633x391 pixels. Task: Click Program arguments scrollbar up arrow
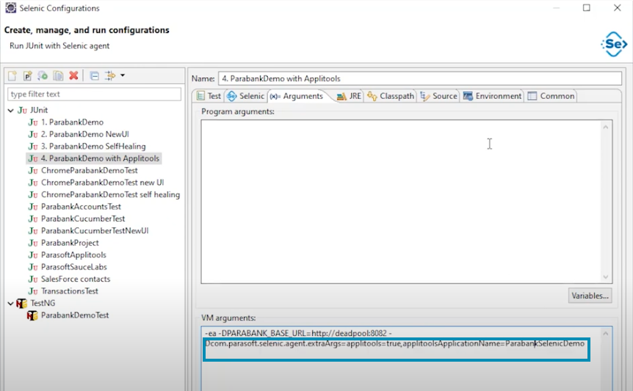pos(606,128)
